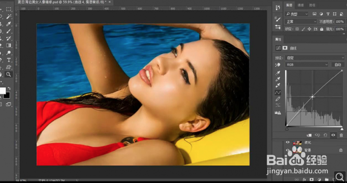347x183 pixels.
Task: Toggle curves adjustment layer visibility in Properties
Action: pyautogui.click(x=333, y=135)
